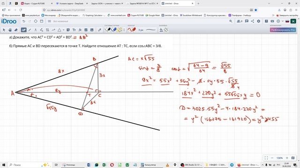Open a new browser tab

point(198,3)
